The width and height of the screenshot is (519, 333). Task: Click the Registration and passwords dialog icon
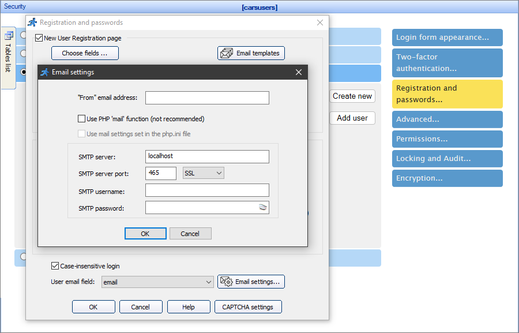[32, 23]
